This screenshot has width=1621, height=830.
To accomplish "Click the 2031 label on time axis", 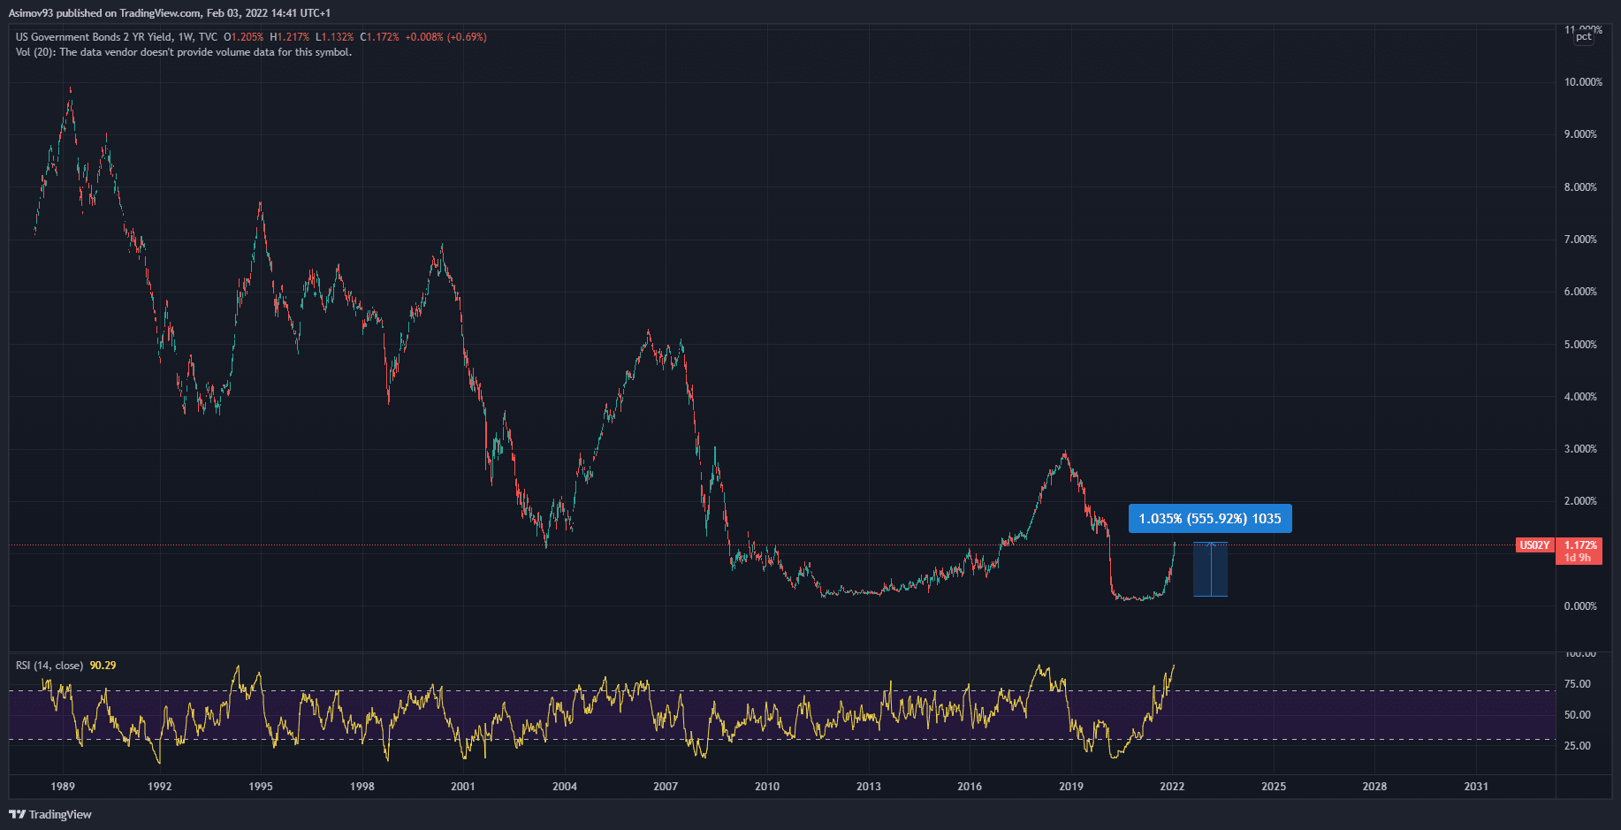I will [1475, 786].
